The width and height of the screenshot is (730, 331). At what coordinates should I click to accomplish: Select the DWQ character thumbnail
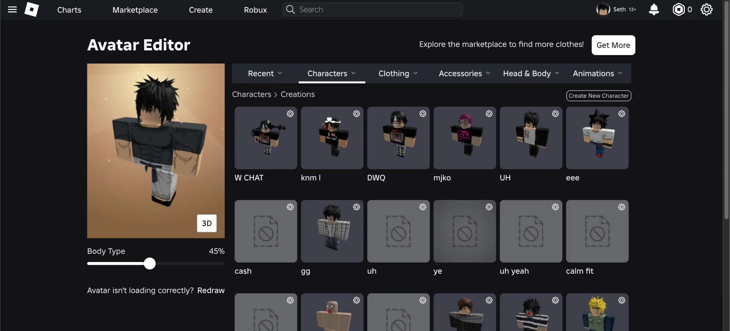click(398, 138)
